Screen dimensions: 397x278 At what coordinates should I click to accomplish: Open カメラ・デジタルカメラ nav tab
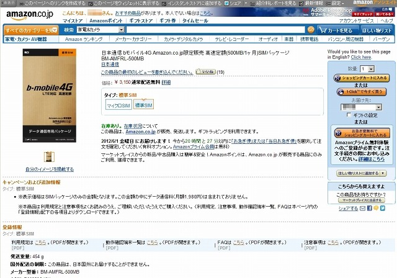point(184,39)
